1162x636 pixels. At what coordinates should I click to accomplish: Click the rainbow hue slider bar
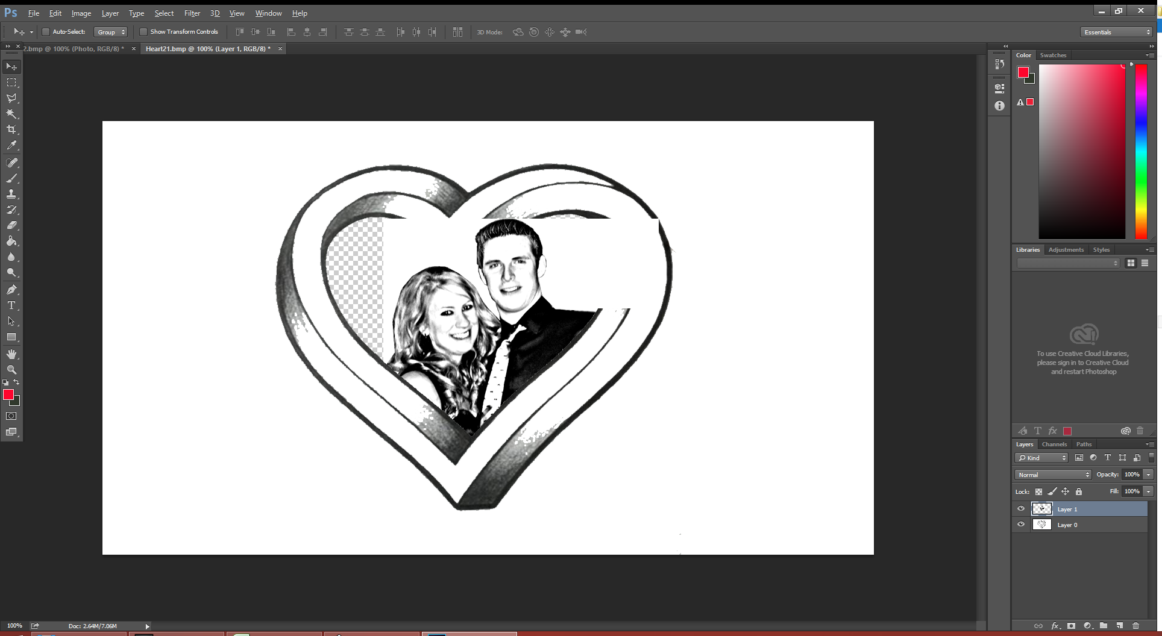click(x=1141, y=152)
